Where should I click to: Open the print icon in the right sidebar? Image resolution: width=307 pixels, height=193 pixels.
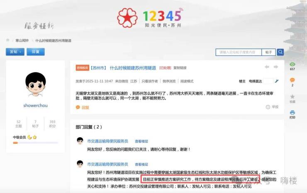[x=292, y=113]
